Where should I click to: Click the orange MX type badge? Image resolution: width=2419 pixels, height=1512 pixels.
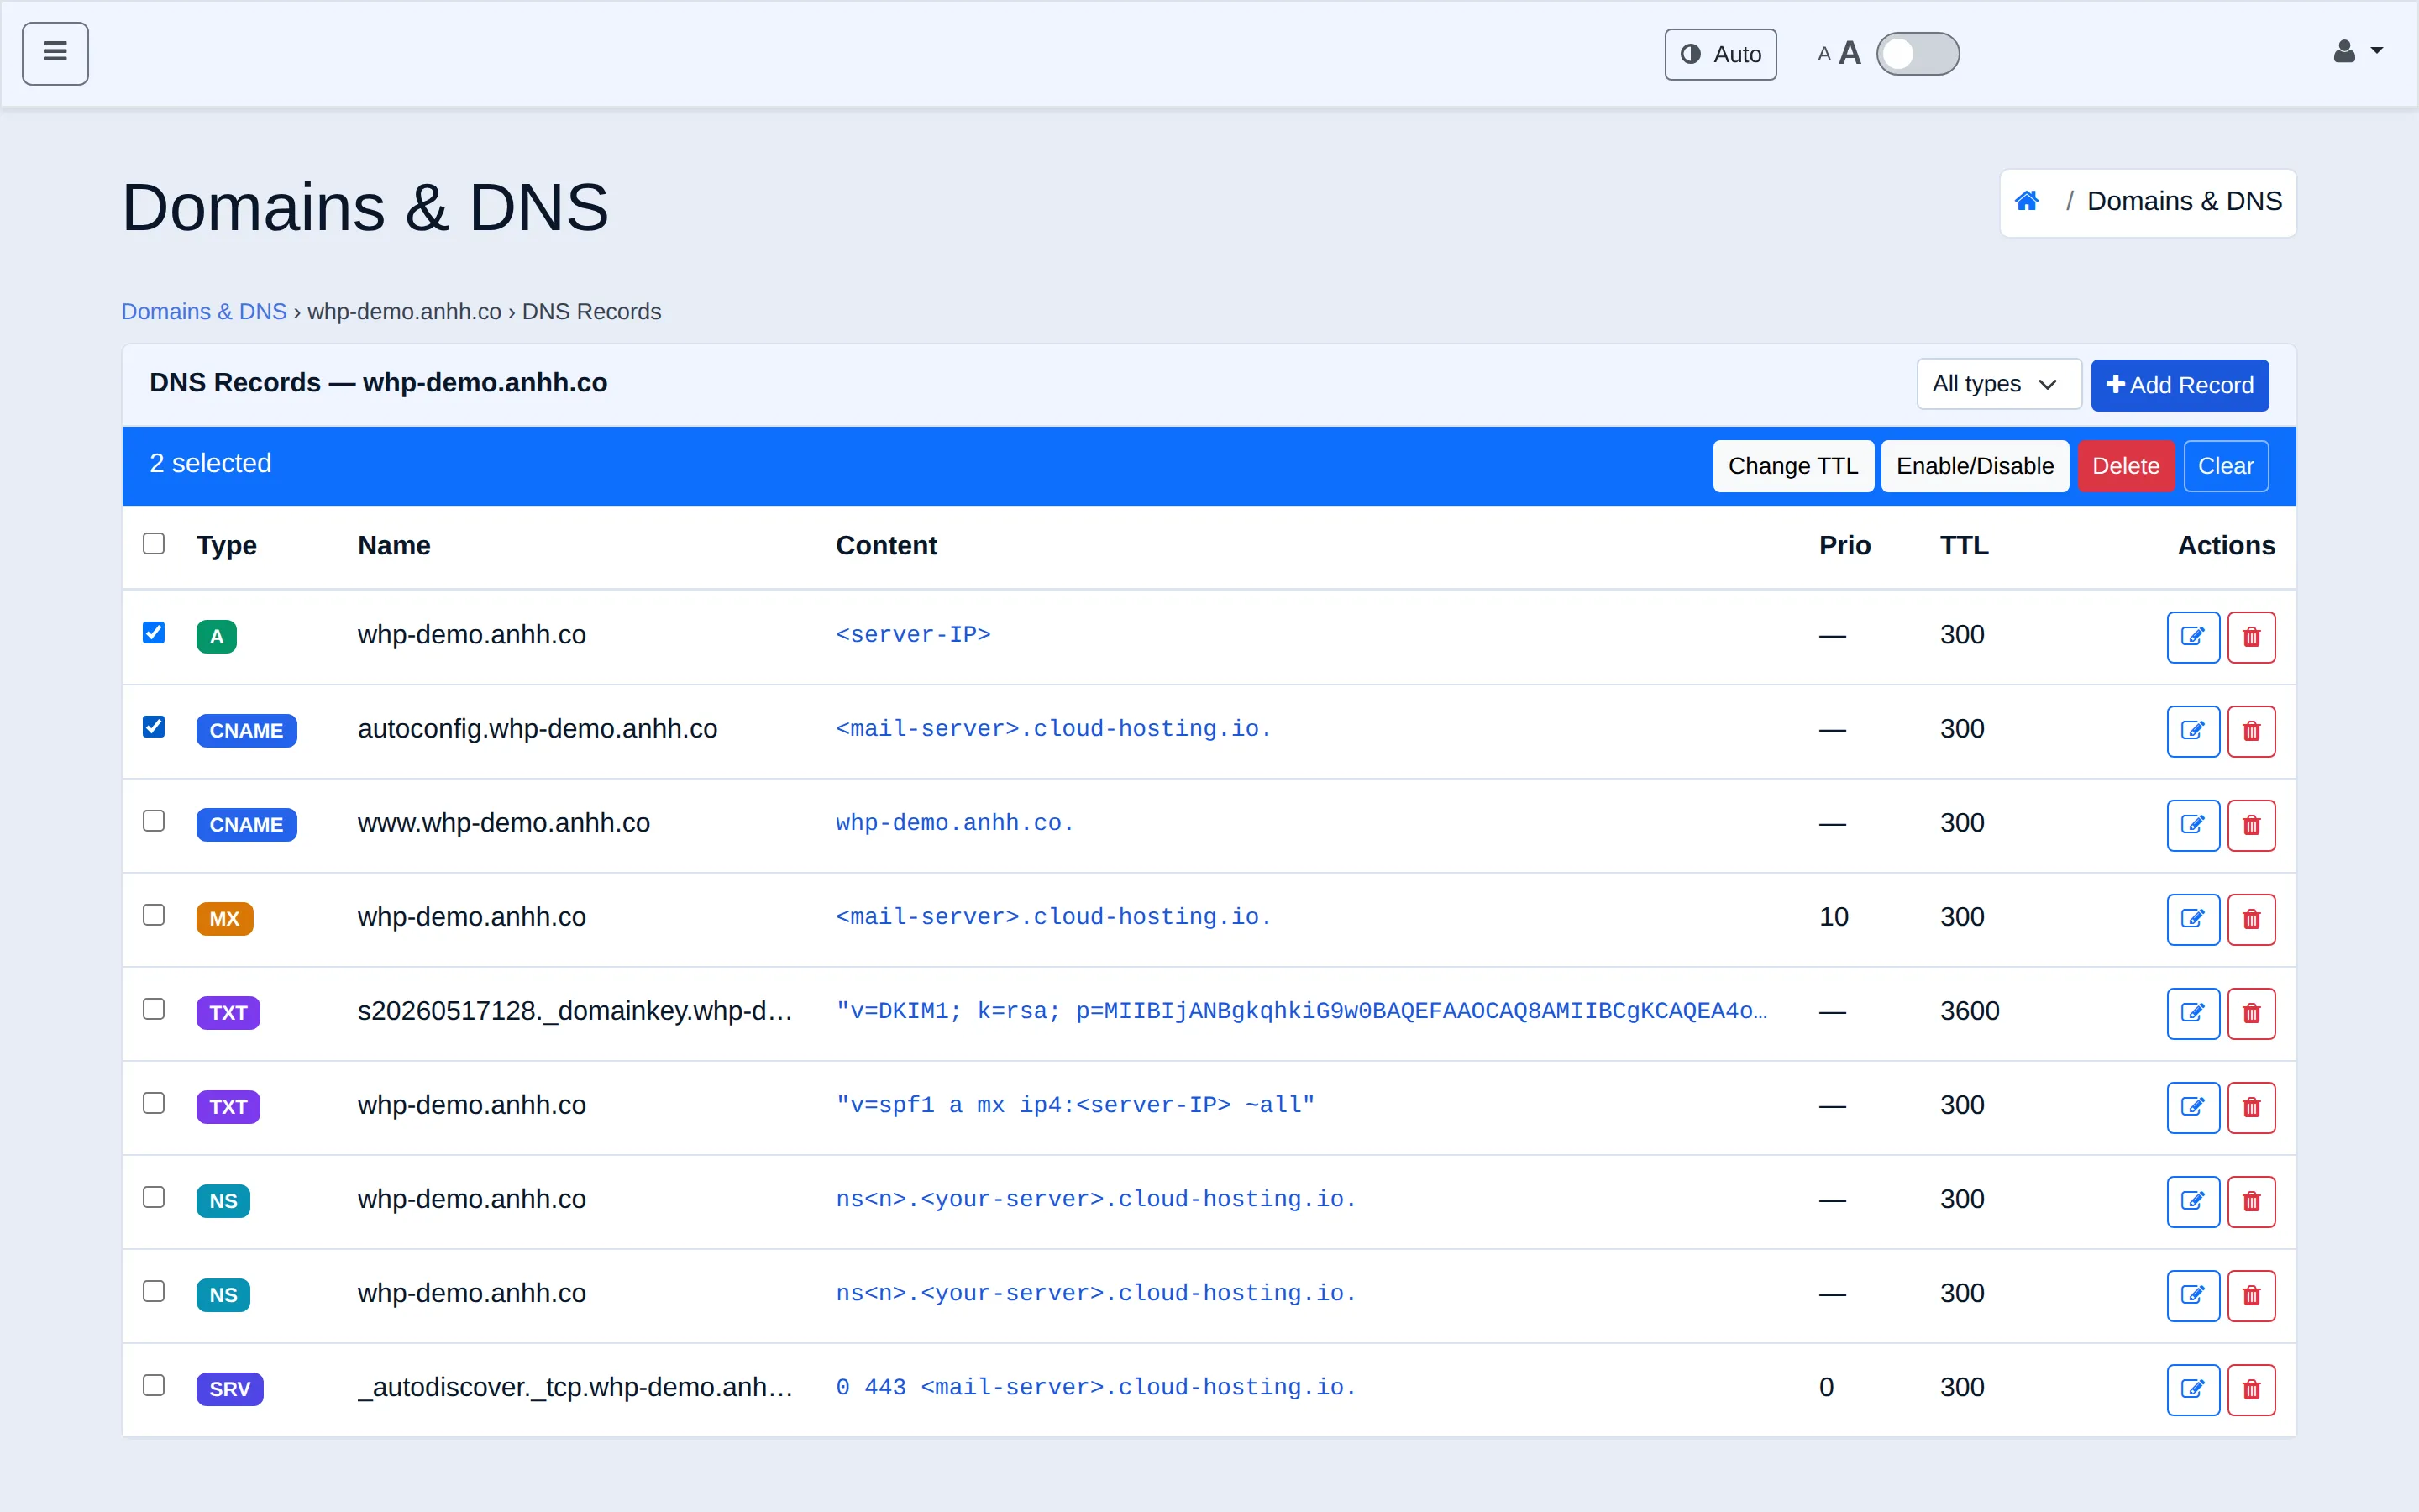(224, 919)
